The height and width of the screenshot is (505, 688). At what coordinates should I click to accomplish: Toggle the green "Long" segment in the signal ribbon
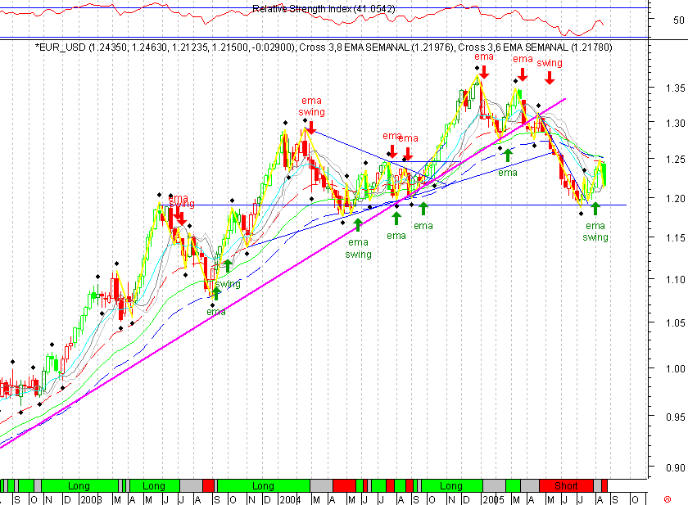click(262, 485)
